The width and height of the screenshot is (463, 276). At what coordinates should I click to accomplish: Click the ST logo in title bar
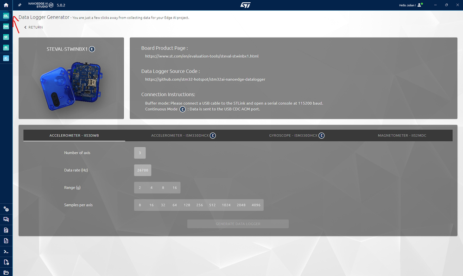coord(245,5)
